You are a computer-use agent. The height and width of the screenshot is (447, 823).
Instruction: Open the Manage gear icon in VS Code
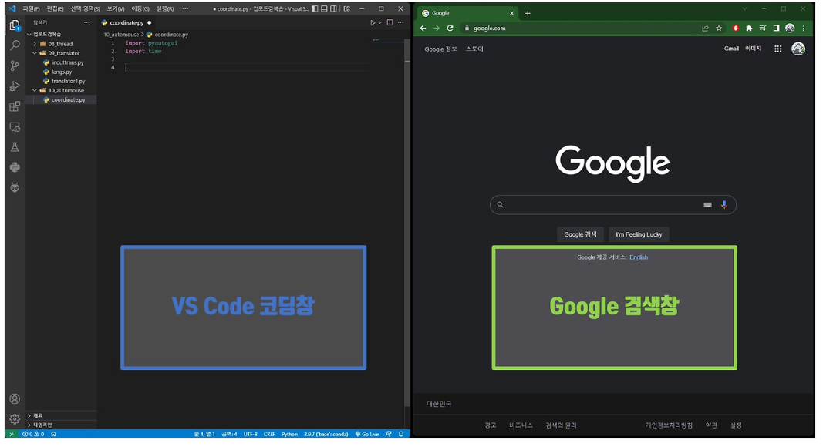tap(15, 420)
